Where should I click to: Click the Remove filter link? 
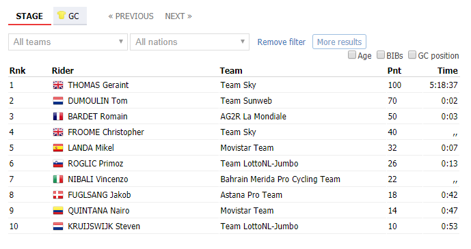tap(282, 42)
